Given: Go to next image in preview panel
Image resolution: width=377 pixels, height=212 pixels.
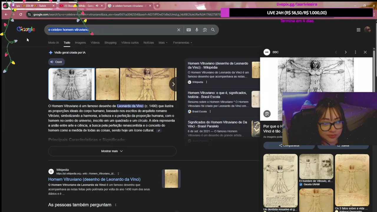Looking at the screenshot, I should click(345, 52).
